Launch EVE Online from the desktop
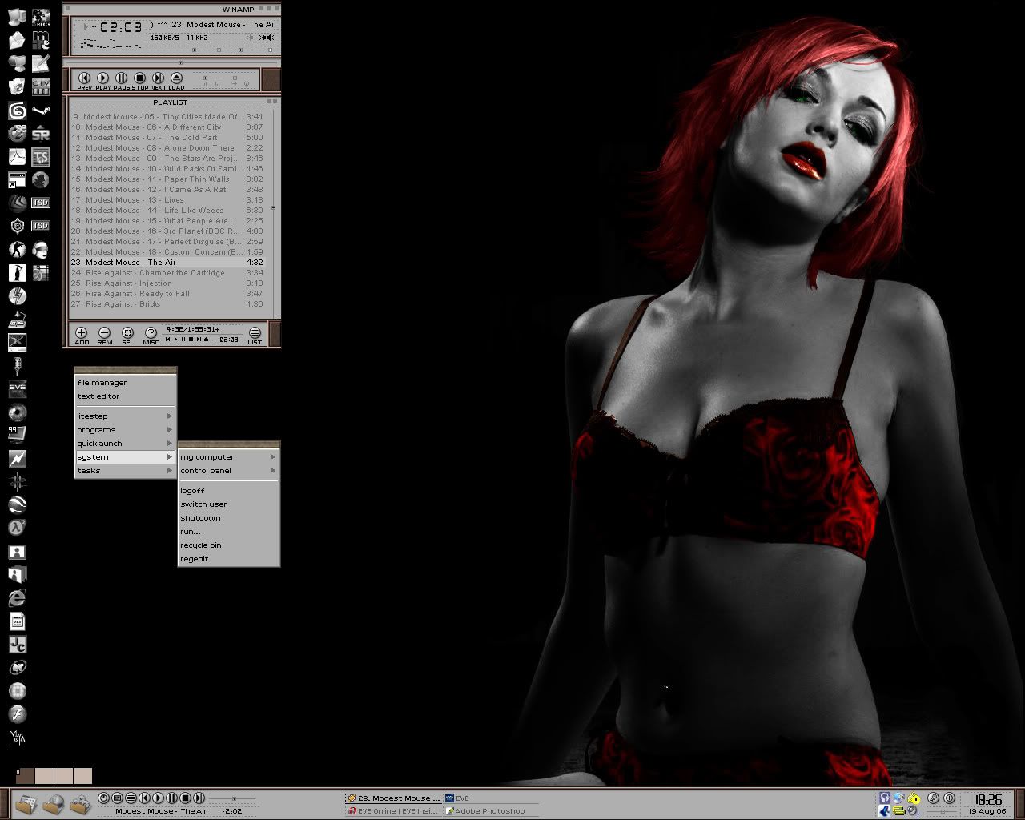Viewport: 1025px width, 820px height. (17, 389)
